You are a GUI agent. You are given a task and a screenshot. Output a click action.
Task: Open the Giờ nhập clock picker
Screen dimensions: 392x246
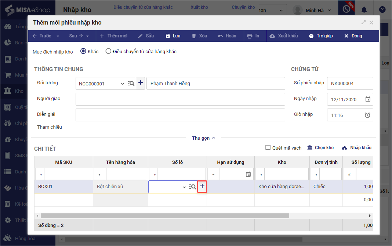(x=367, y=115)
